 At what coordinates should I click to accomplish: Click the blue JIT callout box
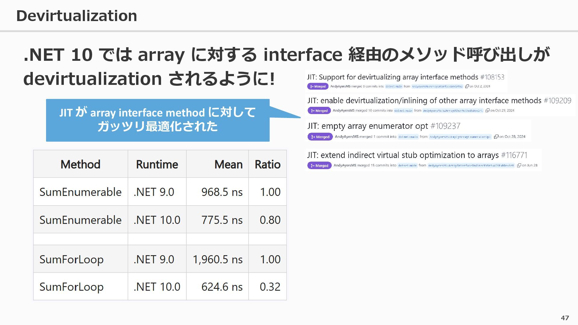point(157,120)
